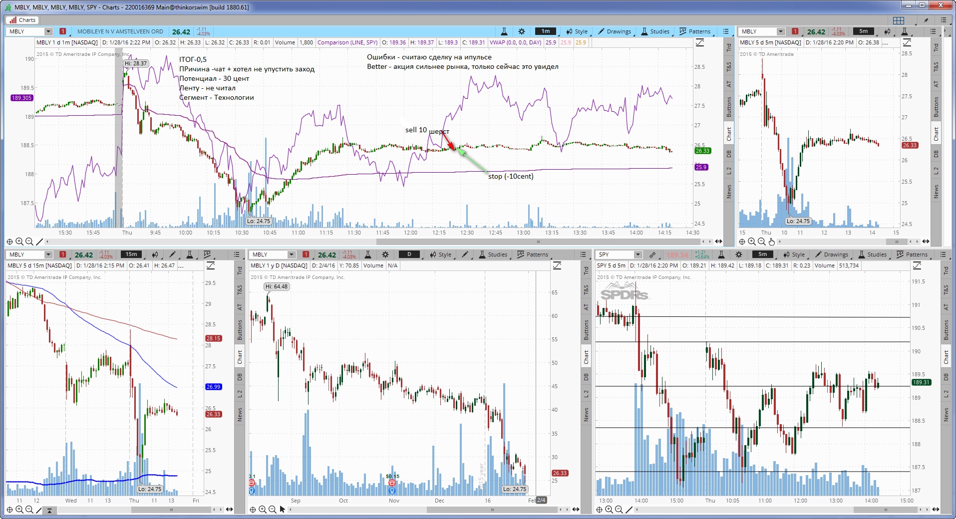Viewport: 956px width, 519px height.
Task: Open Style menu in daily chart
Action: [440, 255]
